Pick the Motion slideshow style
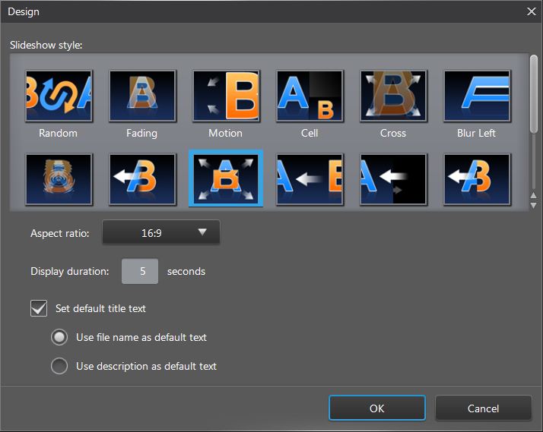Screen dimensions: 543x432 pos(226,96)
